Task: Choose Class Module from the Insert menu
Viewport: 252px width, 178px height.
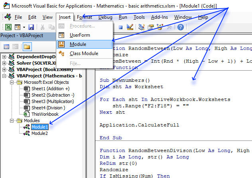Action: point(85,53)
